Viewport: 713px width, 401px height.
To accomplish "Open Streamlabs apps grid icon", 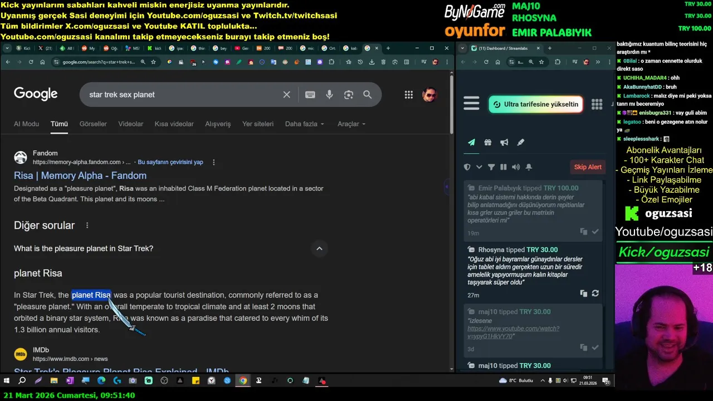I will pyautogui.click(x=597, y=104).
